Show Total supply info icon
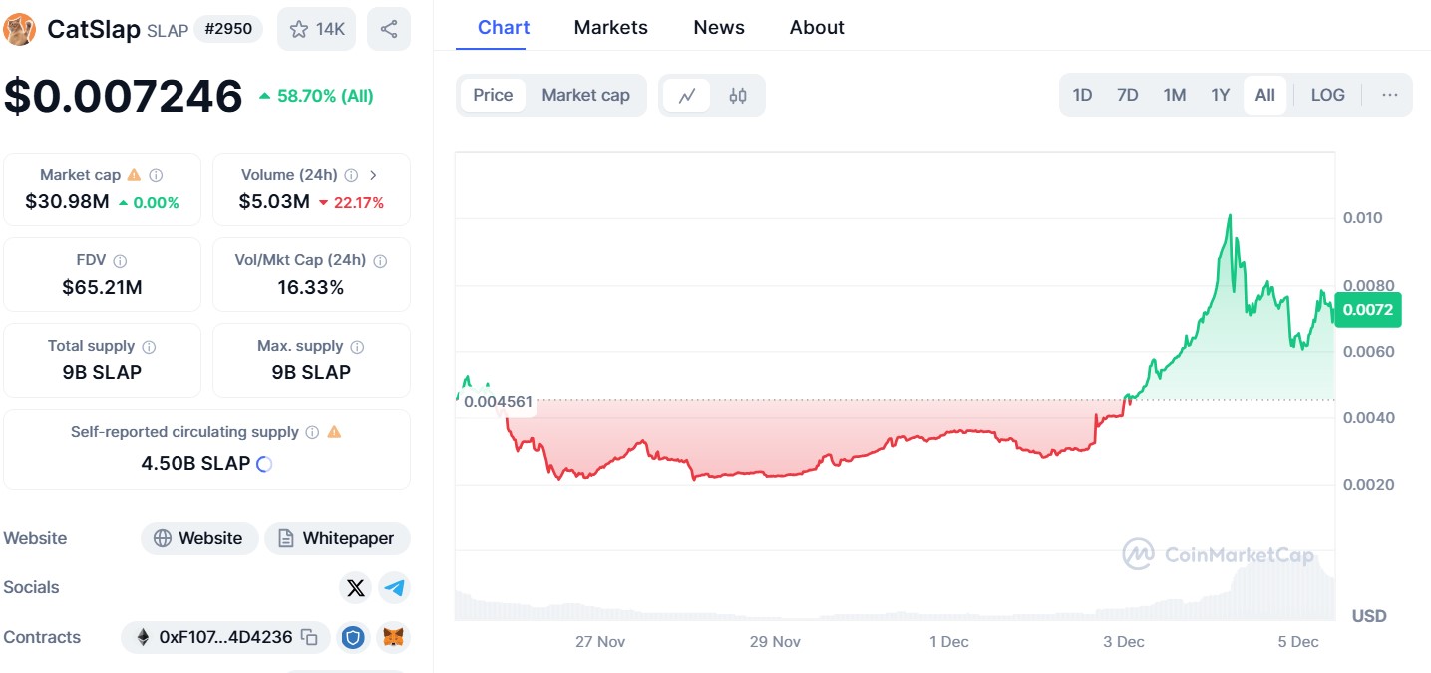This screenshot has height=673, width=1431. [149, 347]
